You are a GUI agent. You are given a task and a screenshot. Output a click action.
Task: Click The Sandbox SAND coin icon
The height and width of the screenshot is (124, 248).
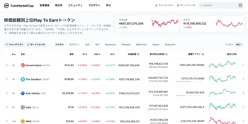click(x=22, y=79)
